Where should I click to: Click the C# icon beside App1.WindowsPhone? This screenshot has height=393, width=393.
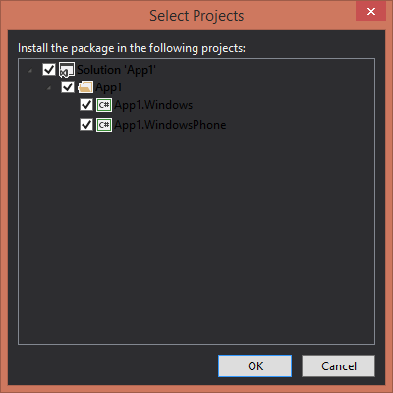pyautogui.click(x=104, y=125)
